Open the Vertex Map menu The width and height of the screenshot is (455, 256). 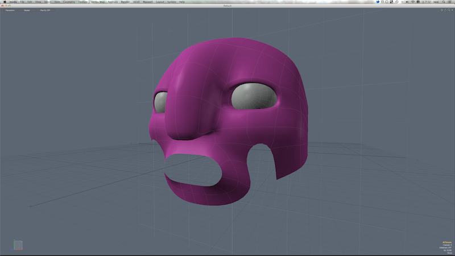click(x=97, y=2)
